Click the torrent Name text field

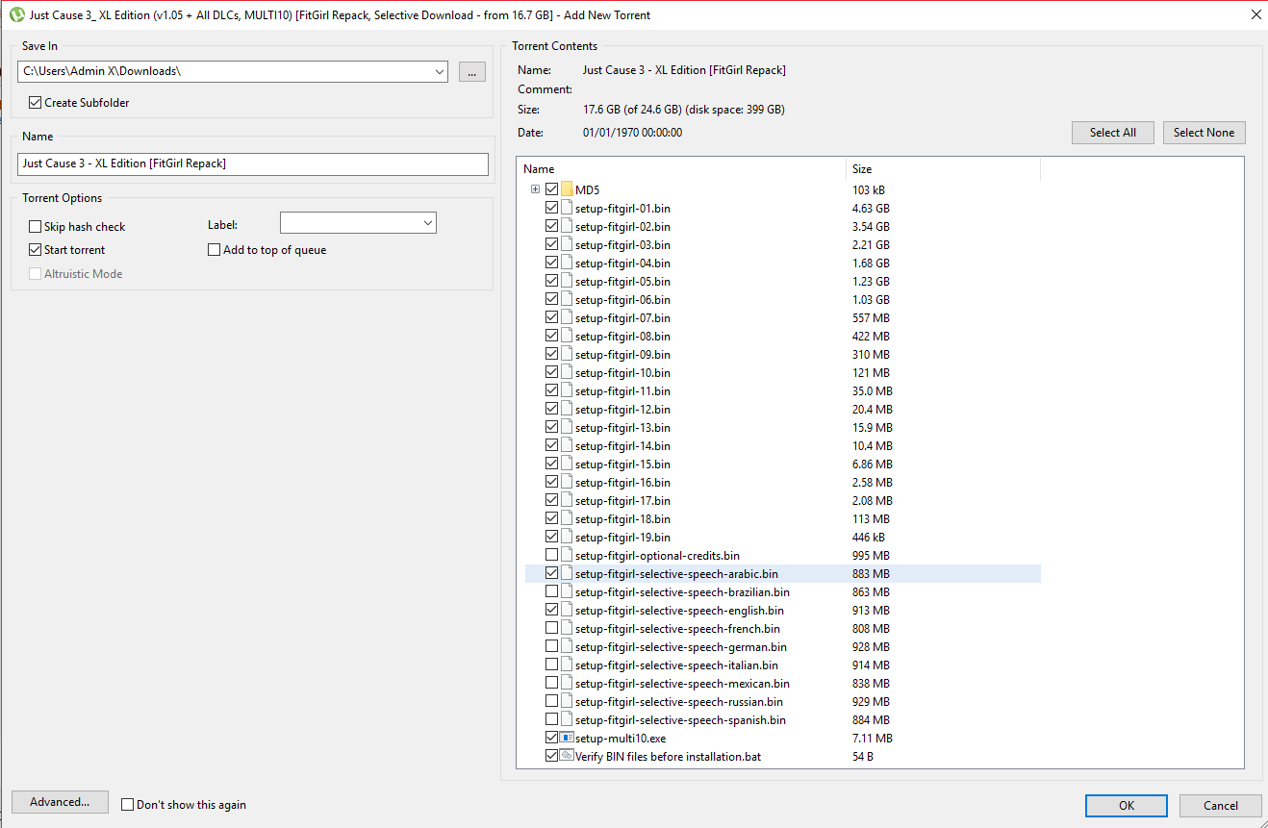coord(253,164)
